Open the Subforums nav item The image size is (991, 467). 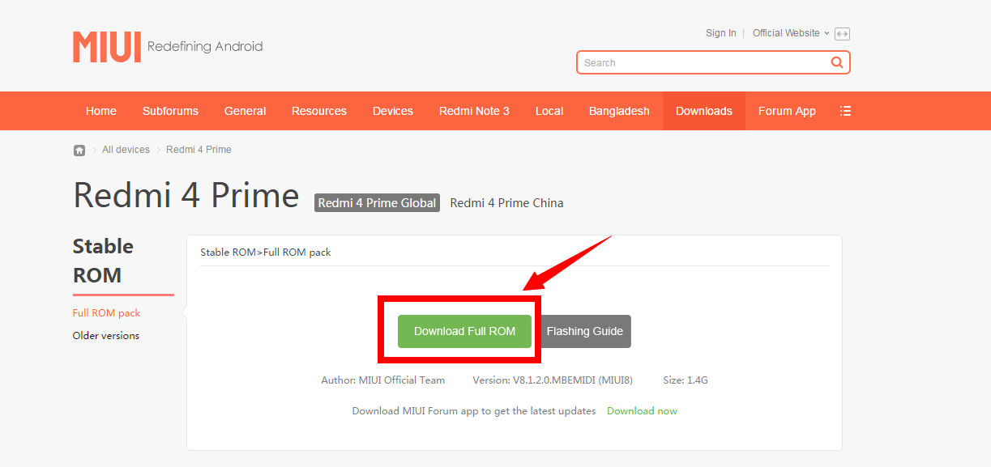click(170, 111)
